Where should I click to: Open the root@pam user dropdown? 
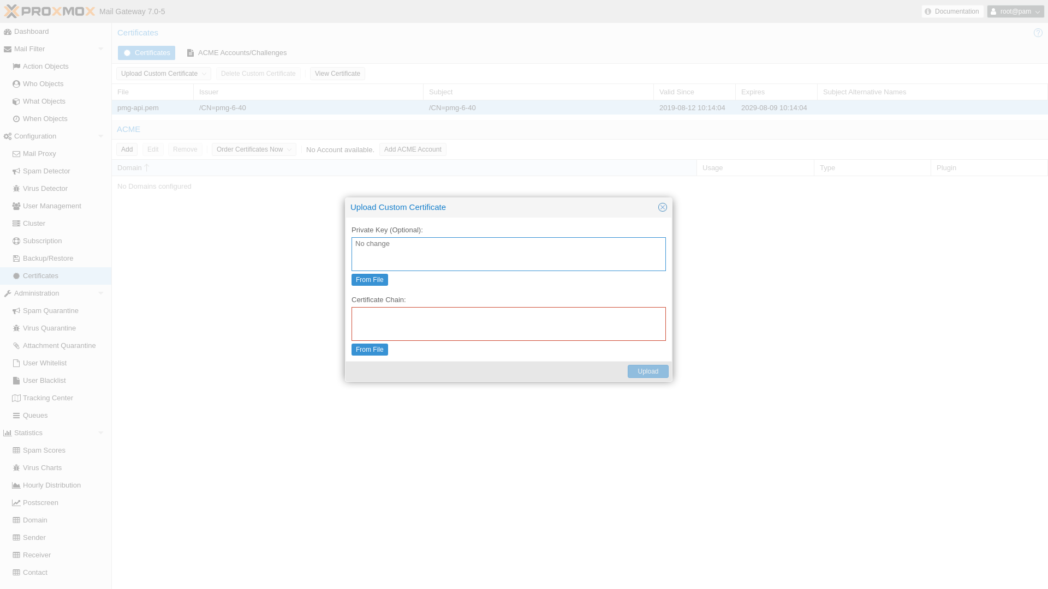(1015, 11)
